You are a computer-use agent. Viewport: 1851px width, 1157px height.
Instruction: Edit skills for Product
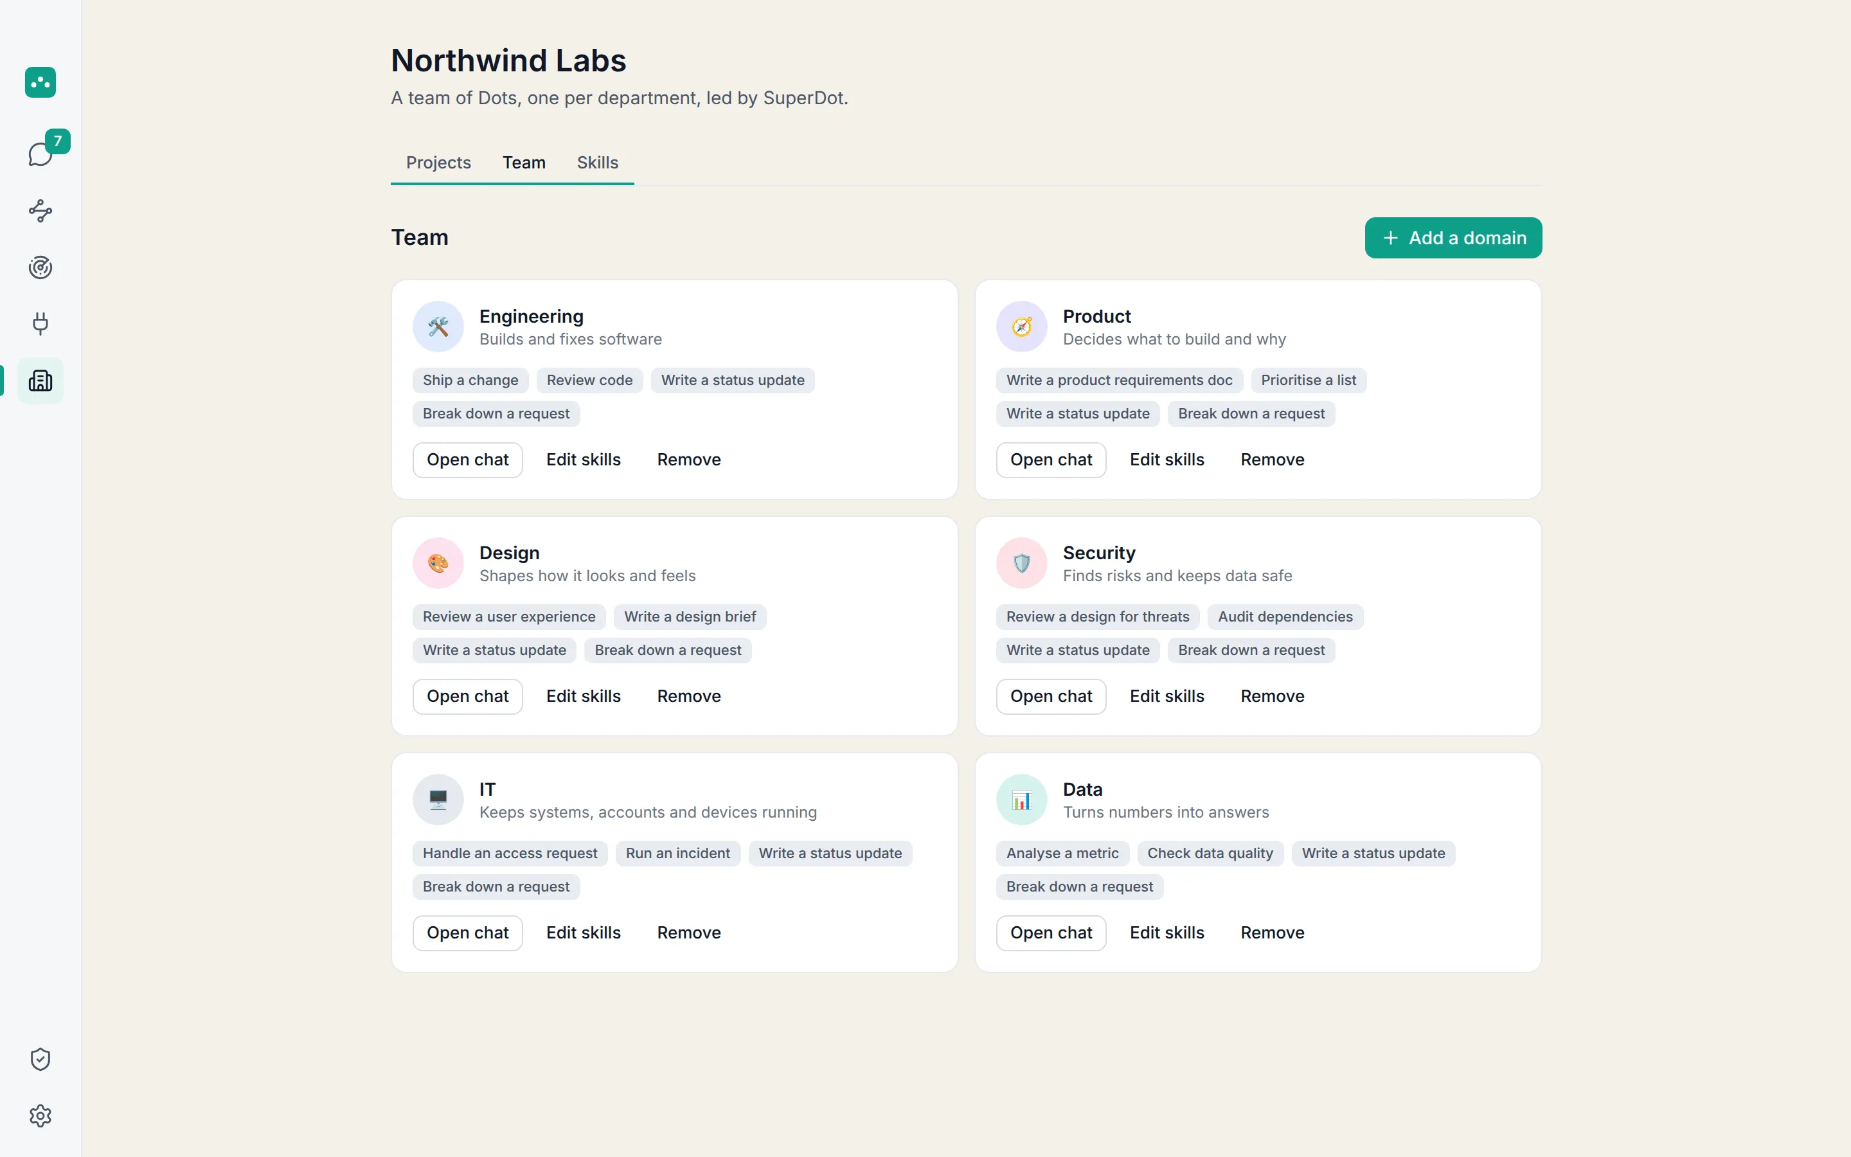(1167, 460)
